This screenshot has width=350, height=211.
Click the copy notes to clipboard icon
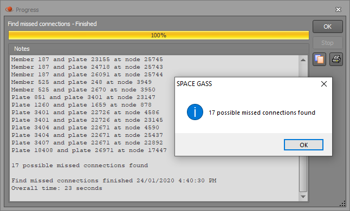[x=319, y=60]
